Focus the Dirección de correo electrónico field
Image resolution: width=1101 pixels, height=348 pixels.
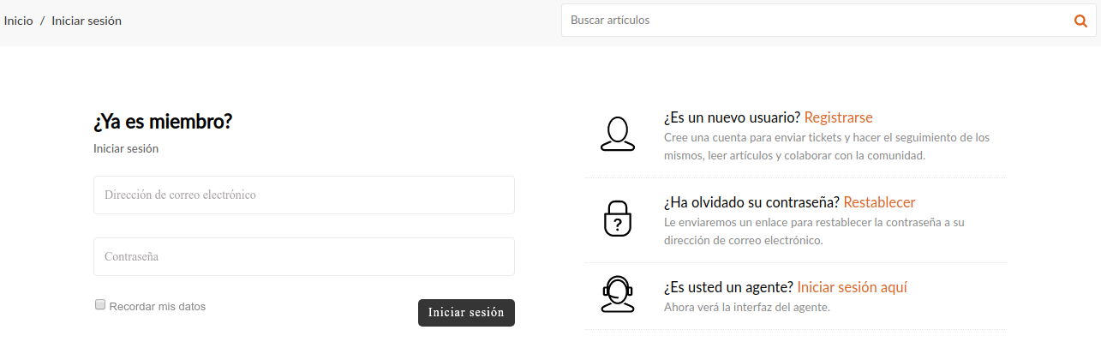coord(304,195)
